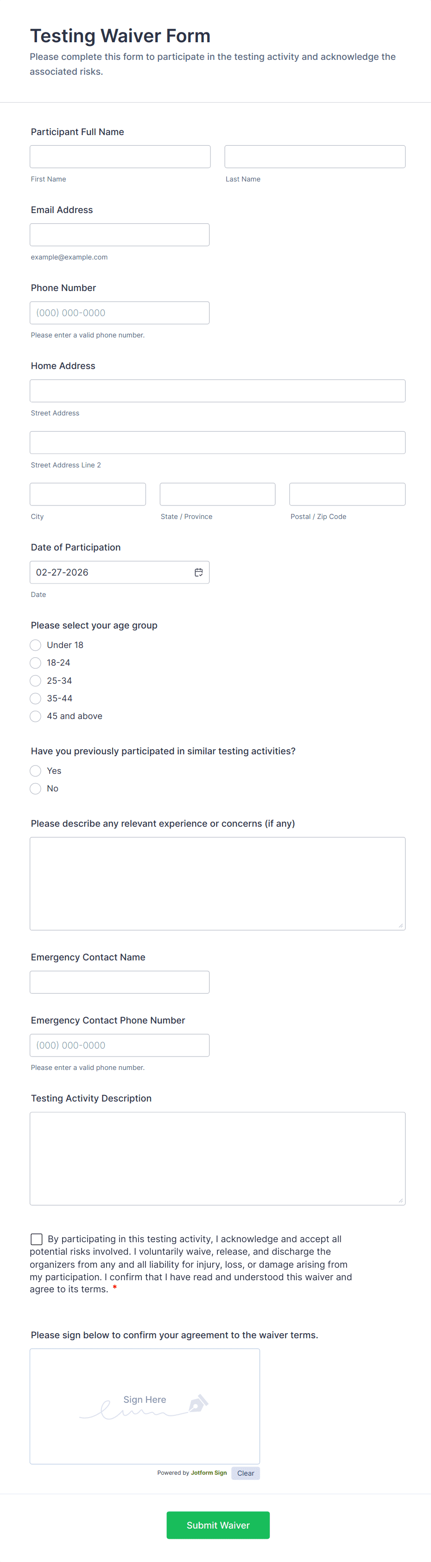Click the Postal / Zip Code field
This screenshot has height=1562, width=431.
click(347, 494)
